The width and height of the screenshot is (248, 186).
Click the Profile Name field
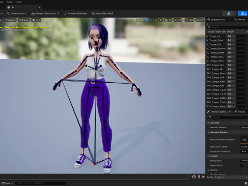(x=244, y=161)
